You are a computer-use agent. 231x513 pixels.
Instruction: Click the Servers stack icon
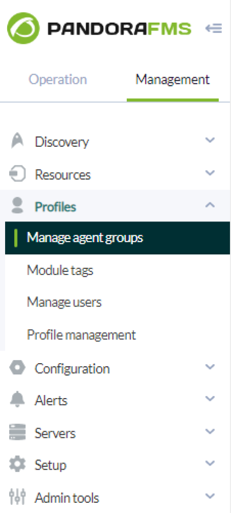(x=17, y=432)
